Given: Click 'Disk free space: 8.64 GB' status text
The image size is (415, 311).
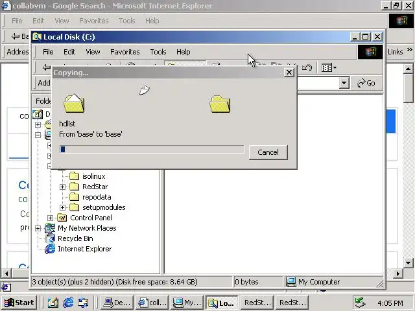Looking at the screenshot, I should click(x=157, y=282).
